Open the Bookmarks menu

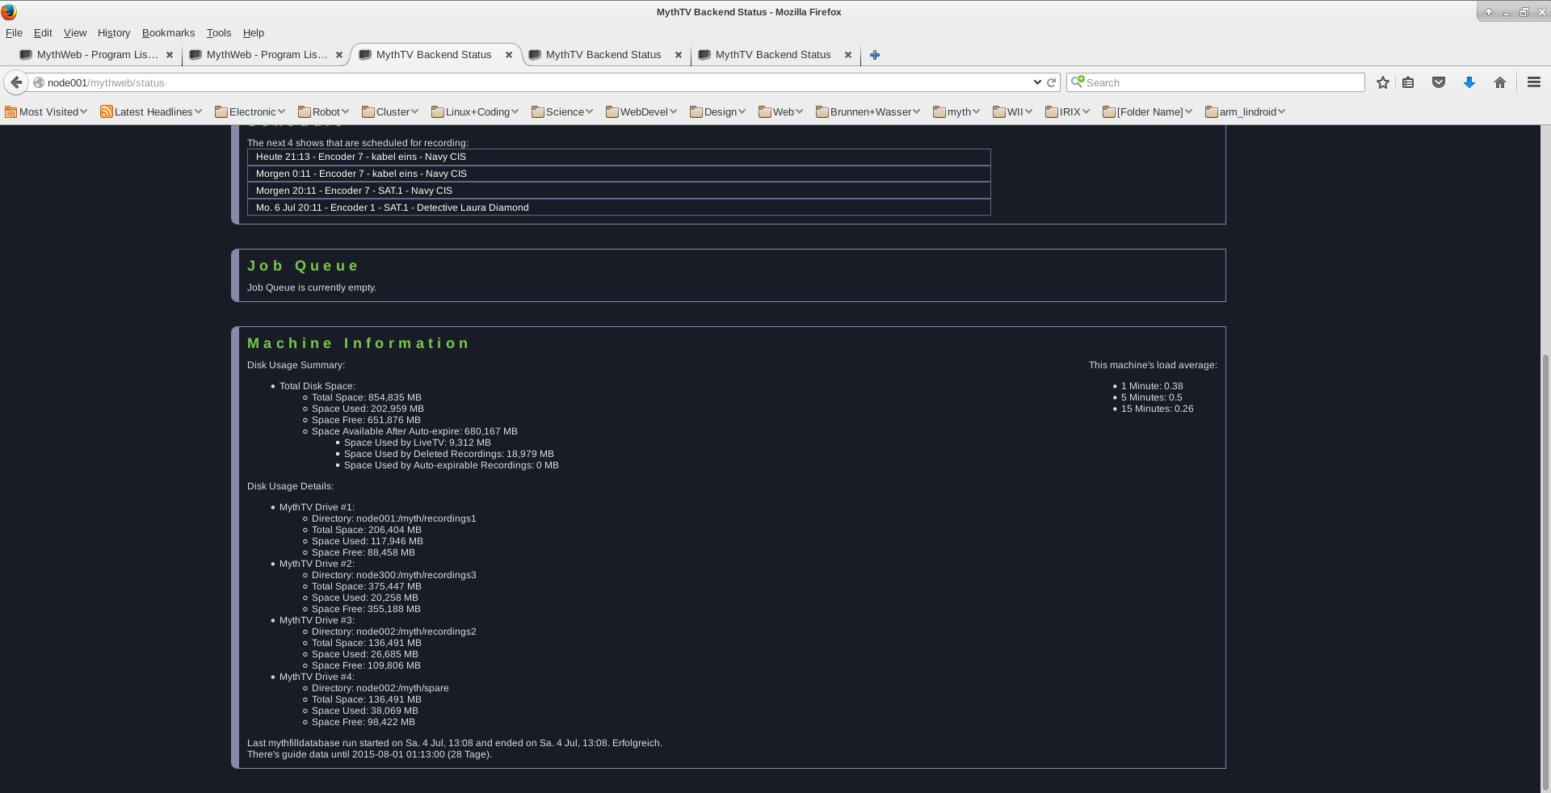click(168, 33)
